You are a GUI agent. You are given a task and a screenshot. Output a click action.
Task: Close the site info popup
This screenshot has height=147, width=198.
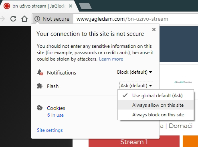(x=154, y=29)
